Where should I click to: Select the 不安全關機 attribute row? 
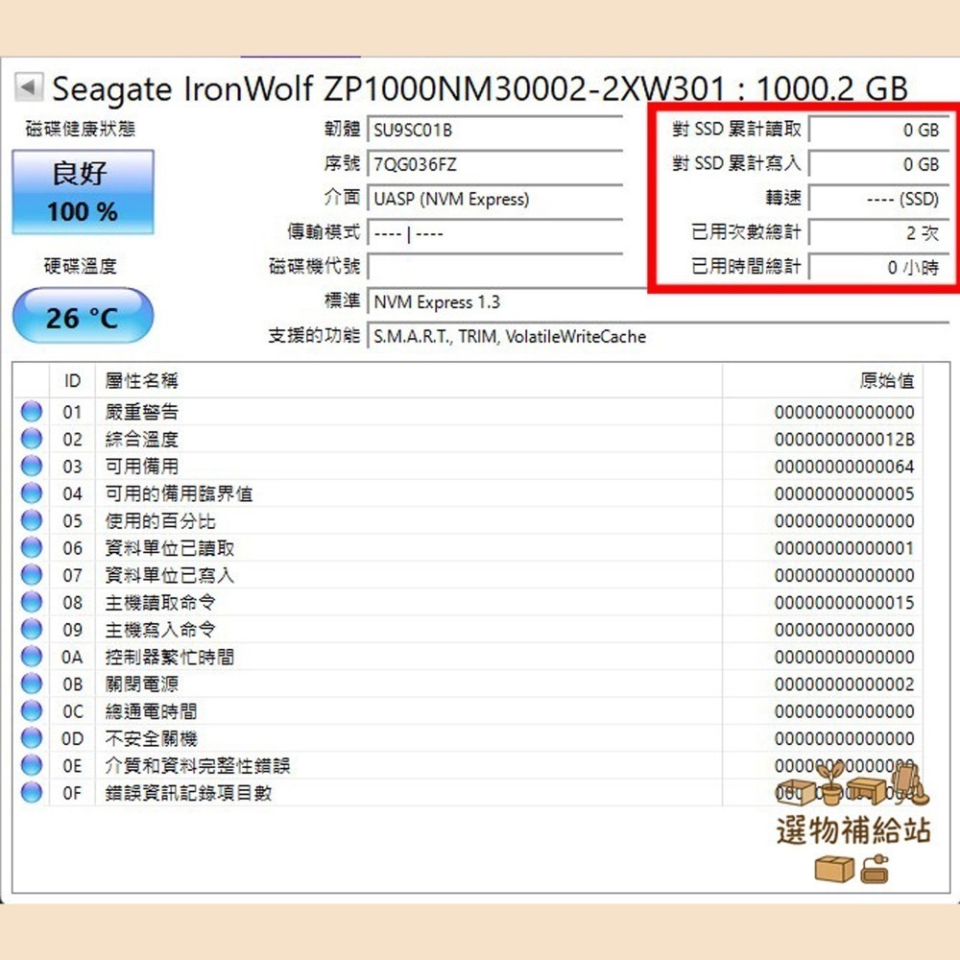pos(468,738)
